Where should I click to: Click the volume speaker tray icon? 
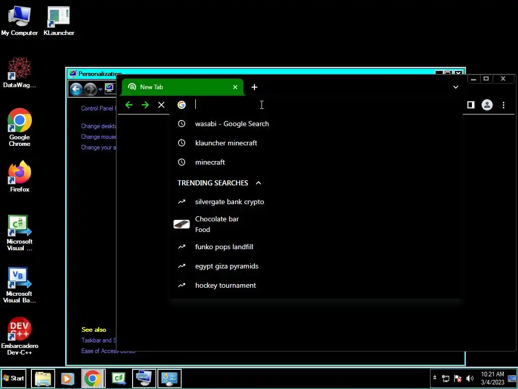click(x=470, y=378)
